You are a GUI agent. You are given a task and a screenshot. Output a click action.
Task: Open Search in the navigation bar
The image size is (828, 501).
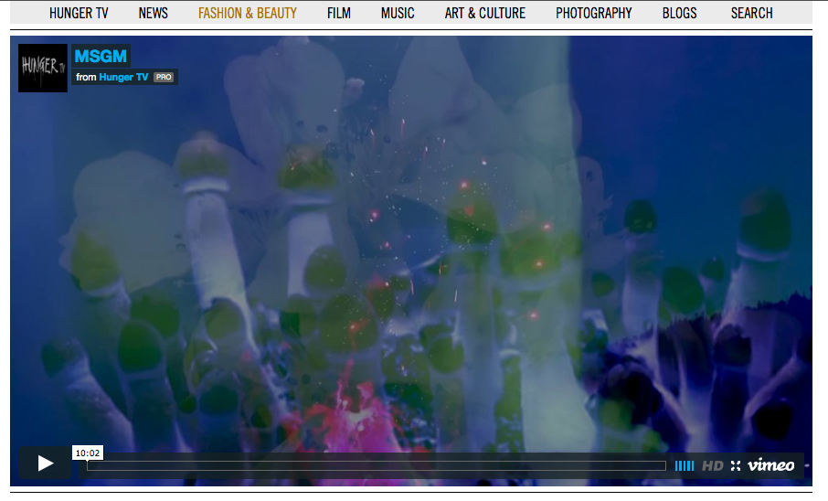pos(751,13)
